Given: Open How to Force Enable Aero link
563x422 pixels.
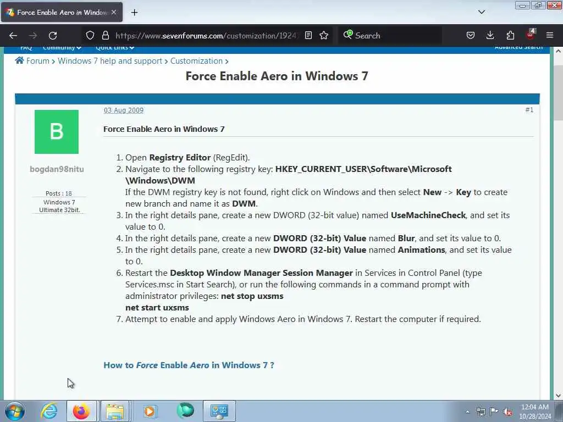Looking at the screenshot, I should tap(189, 365).
